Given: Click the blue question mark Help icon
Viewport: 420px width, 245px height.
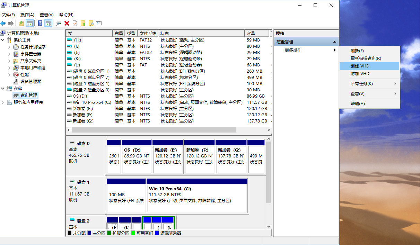Looking at the screenshot, I should (x=40, y=23).
